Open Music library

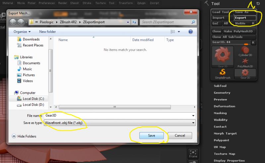tap(25, 69)
